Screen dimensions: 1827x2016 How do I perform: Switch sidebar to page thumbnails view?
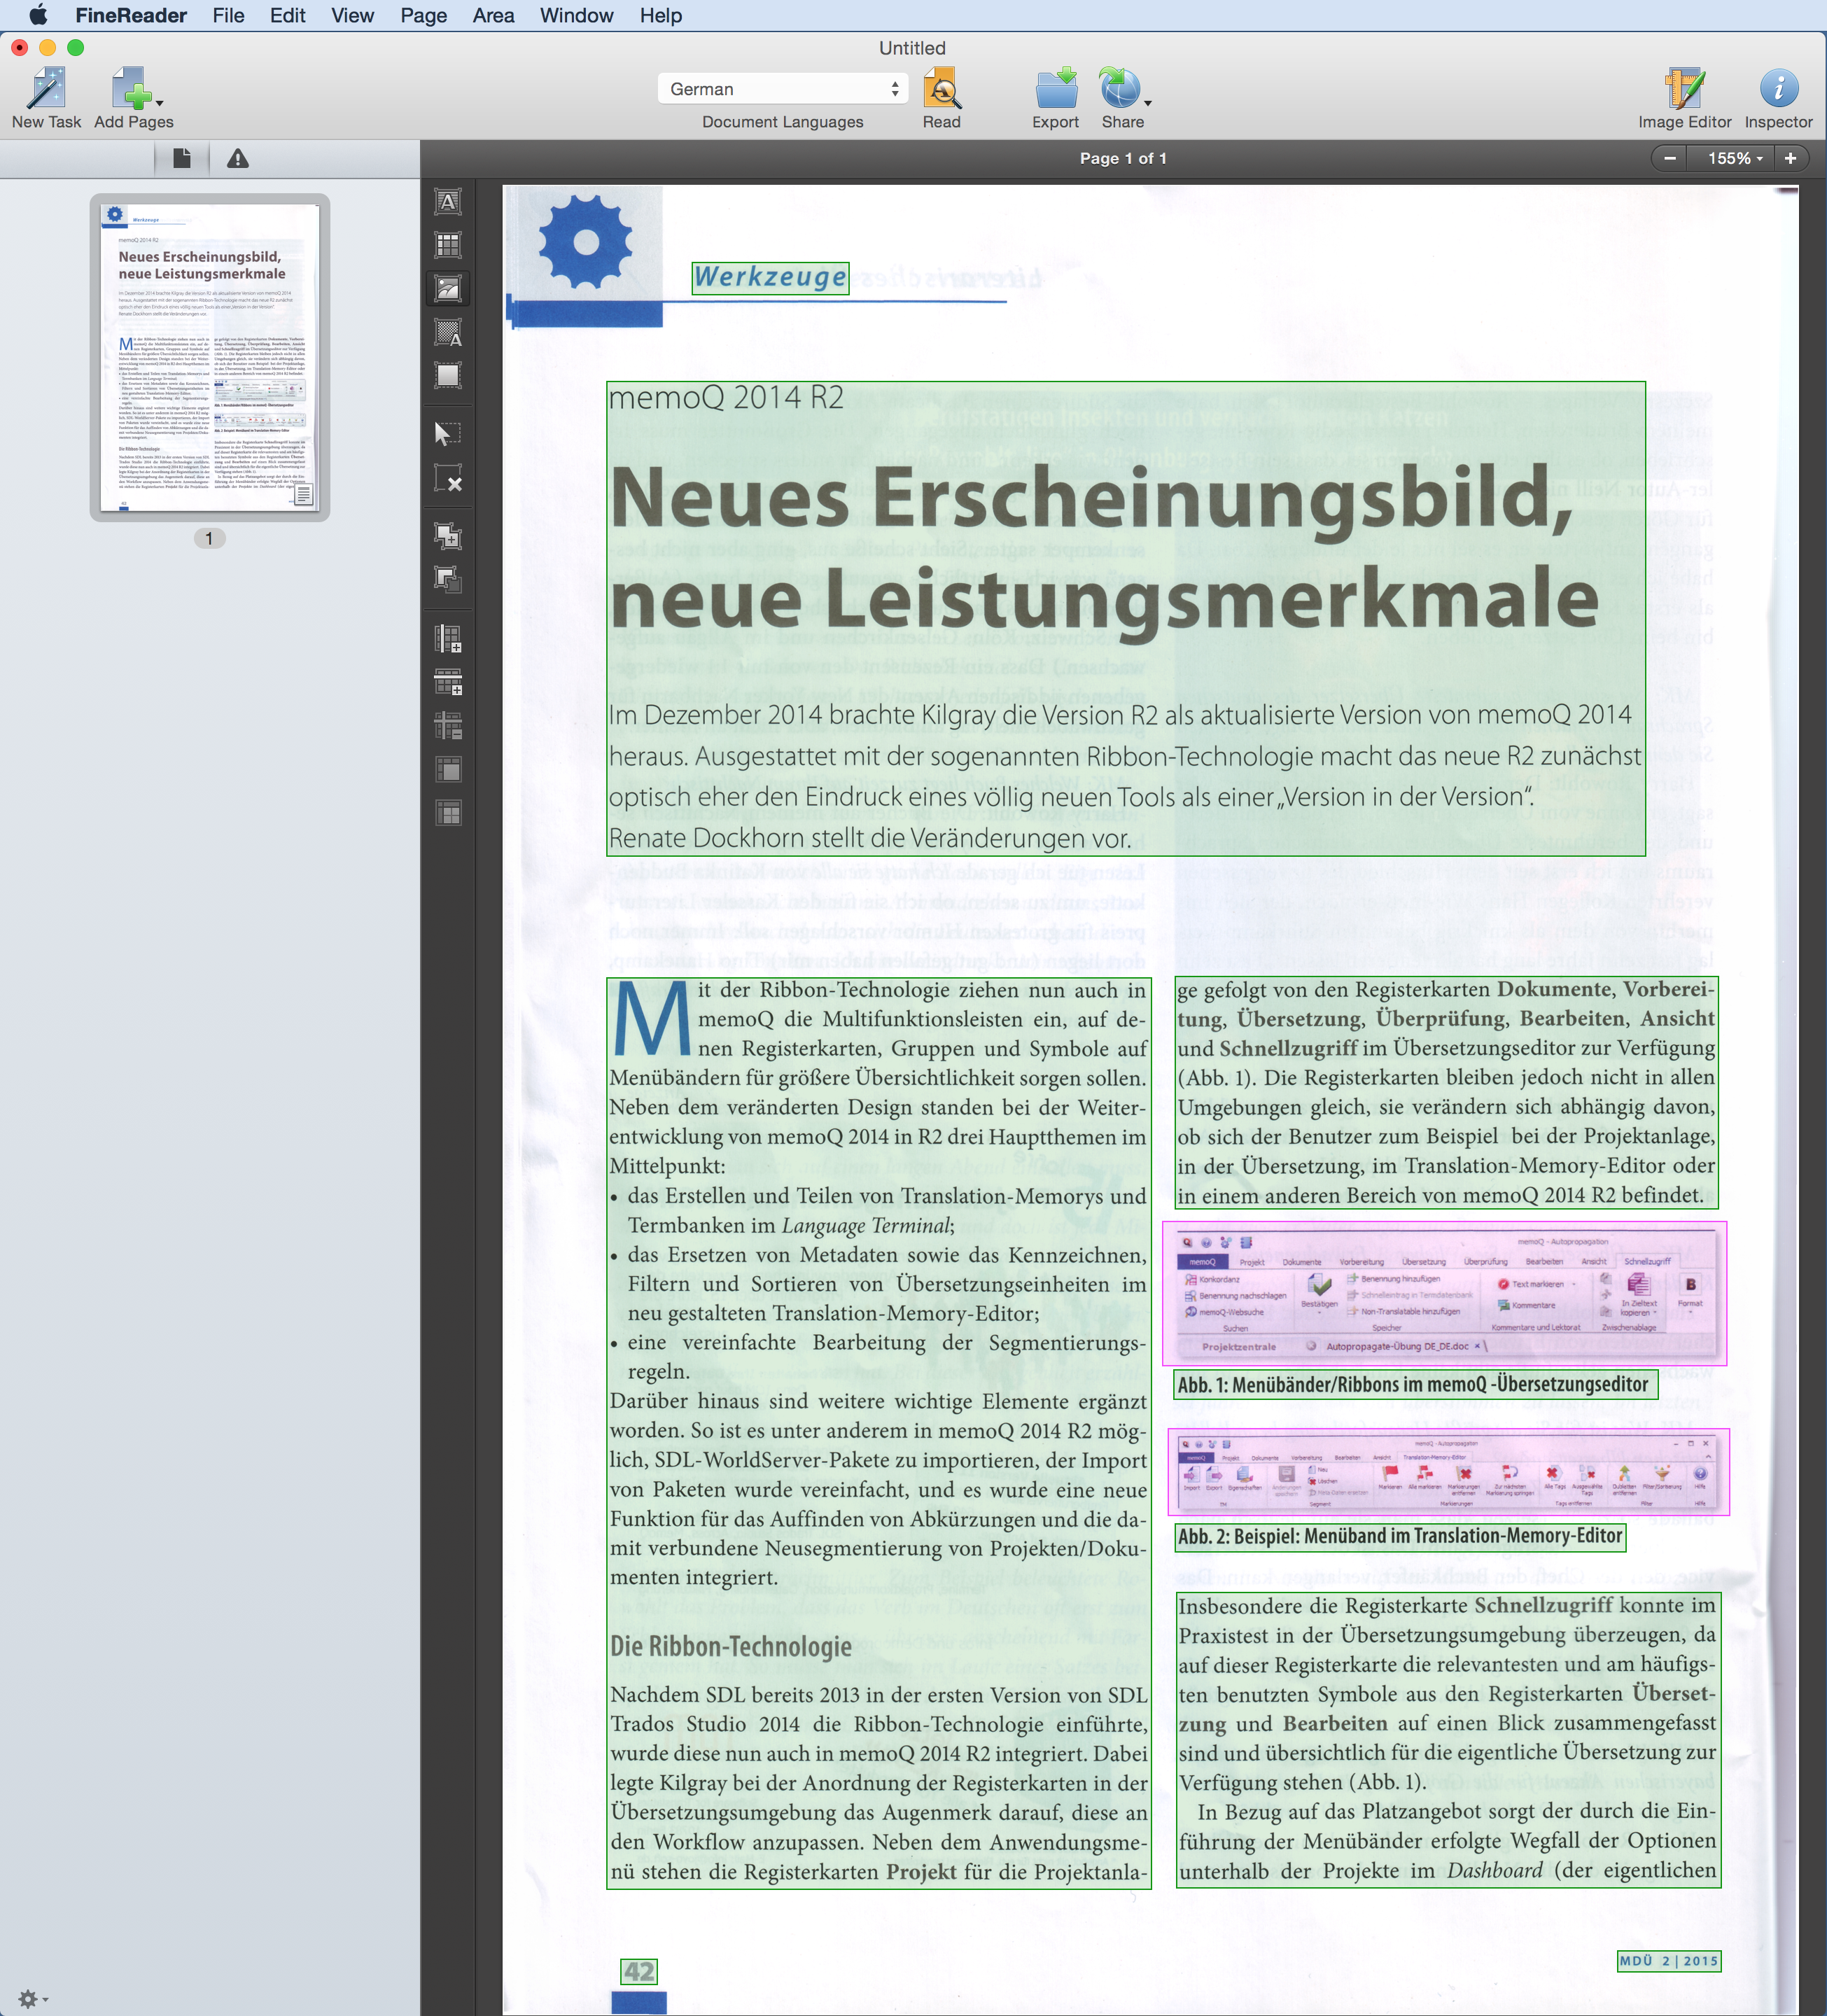pos(182,159)
